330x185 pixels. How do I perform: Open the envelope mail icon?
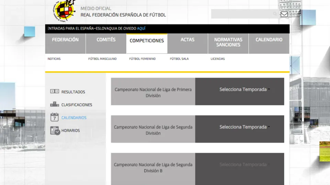284,14
